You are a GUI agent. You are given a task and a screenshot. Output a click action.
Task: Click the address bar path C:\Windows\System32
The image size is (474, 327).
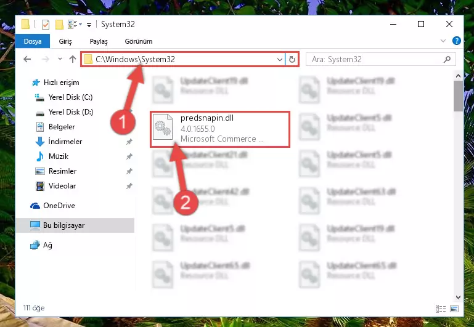click(135, 59)
